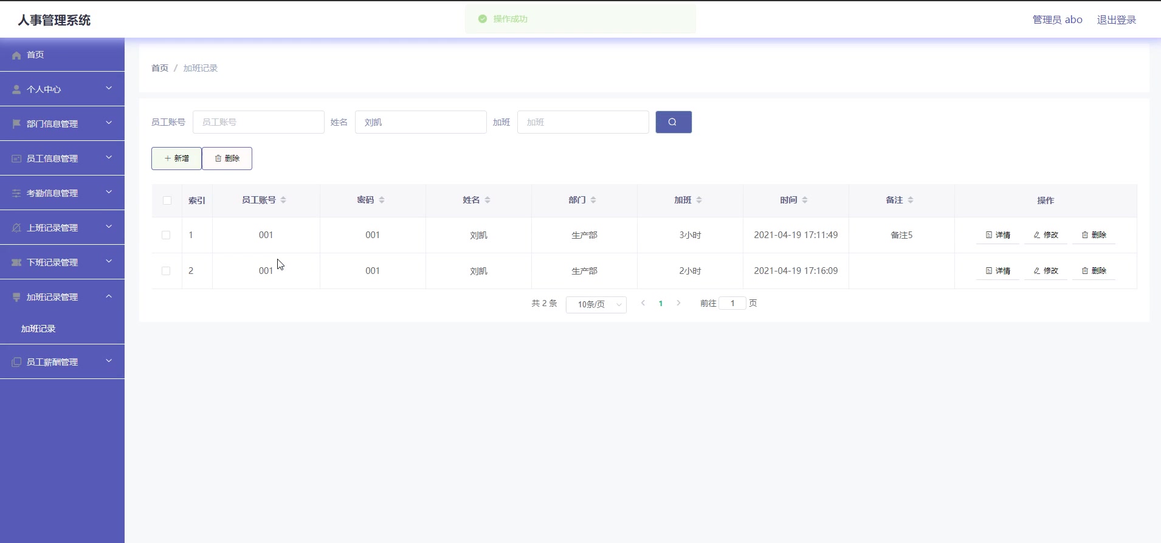Screen dimensions: 1161x543
Task: Click the 共 2 条 total count text
Action: [544, 303]
